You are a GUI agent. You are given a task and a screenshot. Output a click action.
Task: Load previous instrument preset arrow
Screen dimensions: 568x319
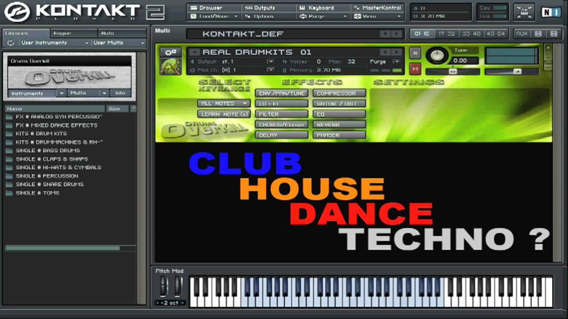385,52
